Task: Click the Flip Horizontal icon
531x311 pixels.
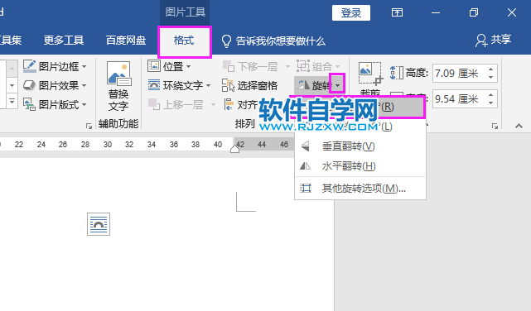Action: (x=305, y=166)
